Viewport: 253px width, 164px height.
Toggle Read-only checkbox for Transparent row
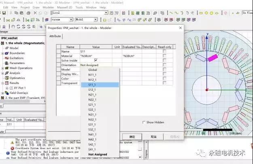click(164, 83)
